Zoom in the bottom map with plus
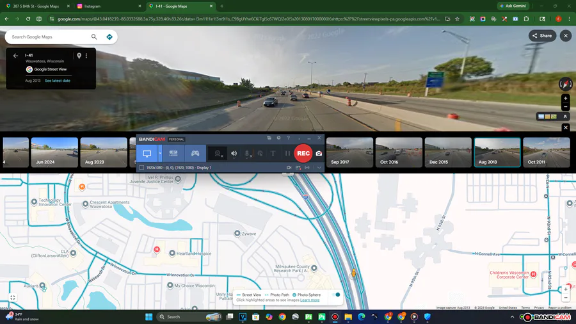 tap(566, 289)
